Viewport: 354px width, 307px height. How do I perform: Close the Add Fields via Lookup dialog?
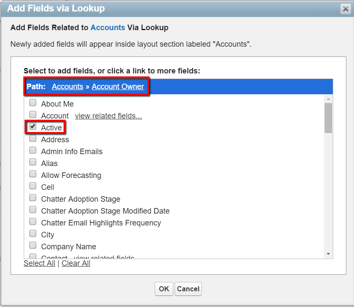pos(345,8)
